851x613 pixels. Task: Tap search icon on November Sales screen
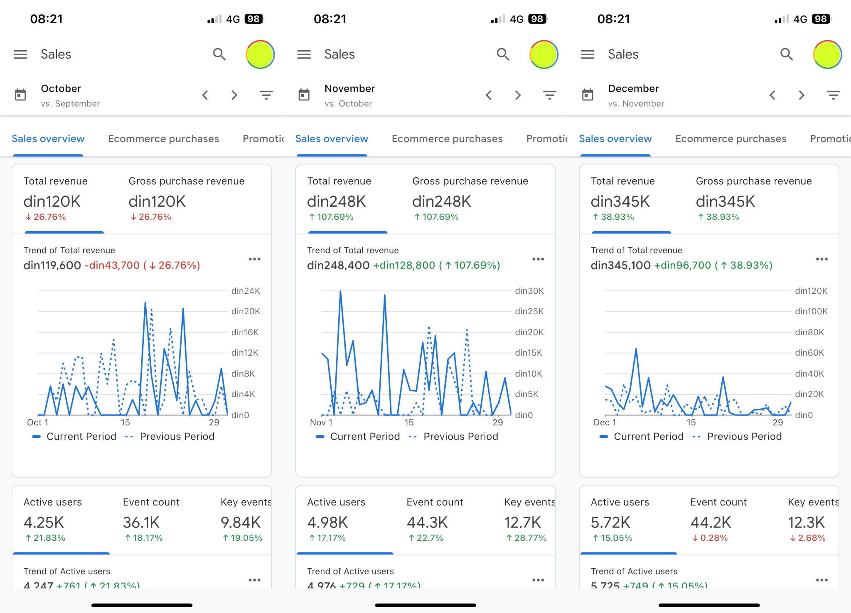tap(503, 54)
